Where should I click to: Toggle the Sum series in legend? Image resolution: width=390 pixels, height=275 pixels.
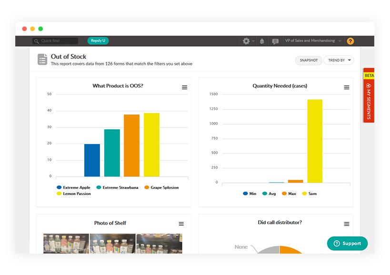[x=309, y=194]
